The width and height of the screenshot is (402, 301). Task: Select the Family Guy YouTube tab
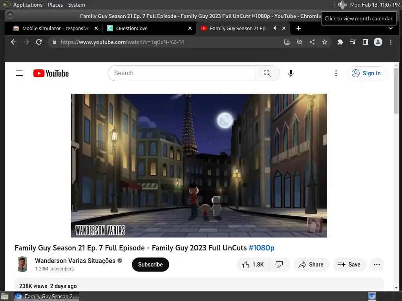click(x=238, y=28)
